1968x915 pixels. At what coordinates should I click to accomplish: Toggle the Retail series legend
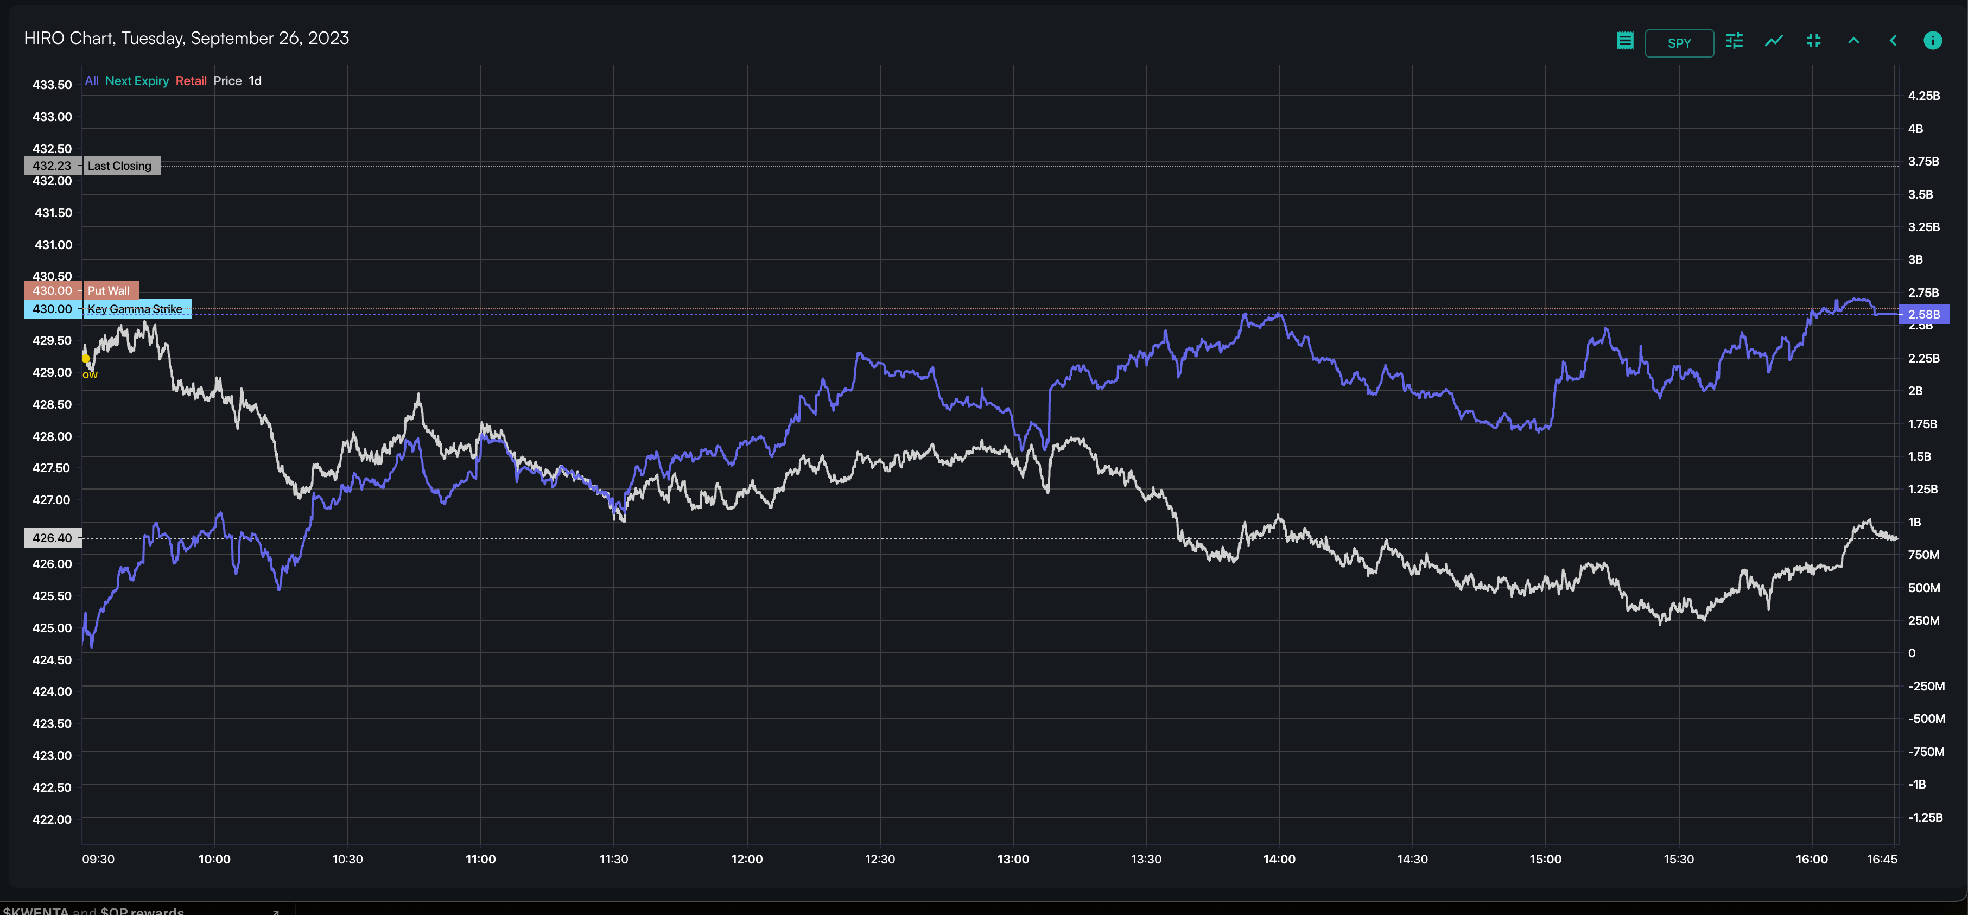tap(191, 81)
